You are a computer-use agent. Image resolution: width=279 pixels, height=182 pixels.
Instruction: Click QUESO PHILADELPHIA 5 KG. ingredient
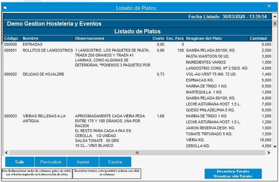pyautogui.click(x=210, y=110)
